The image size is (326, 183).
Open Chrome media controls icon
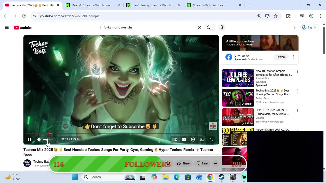[302, 16]
